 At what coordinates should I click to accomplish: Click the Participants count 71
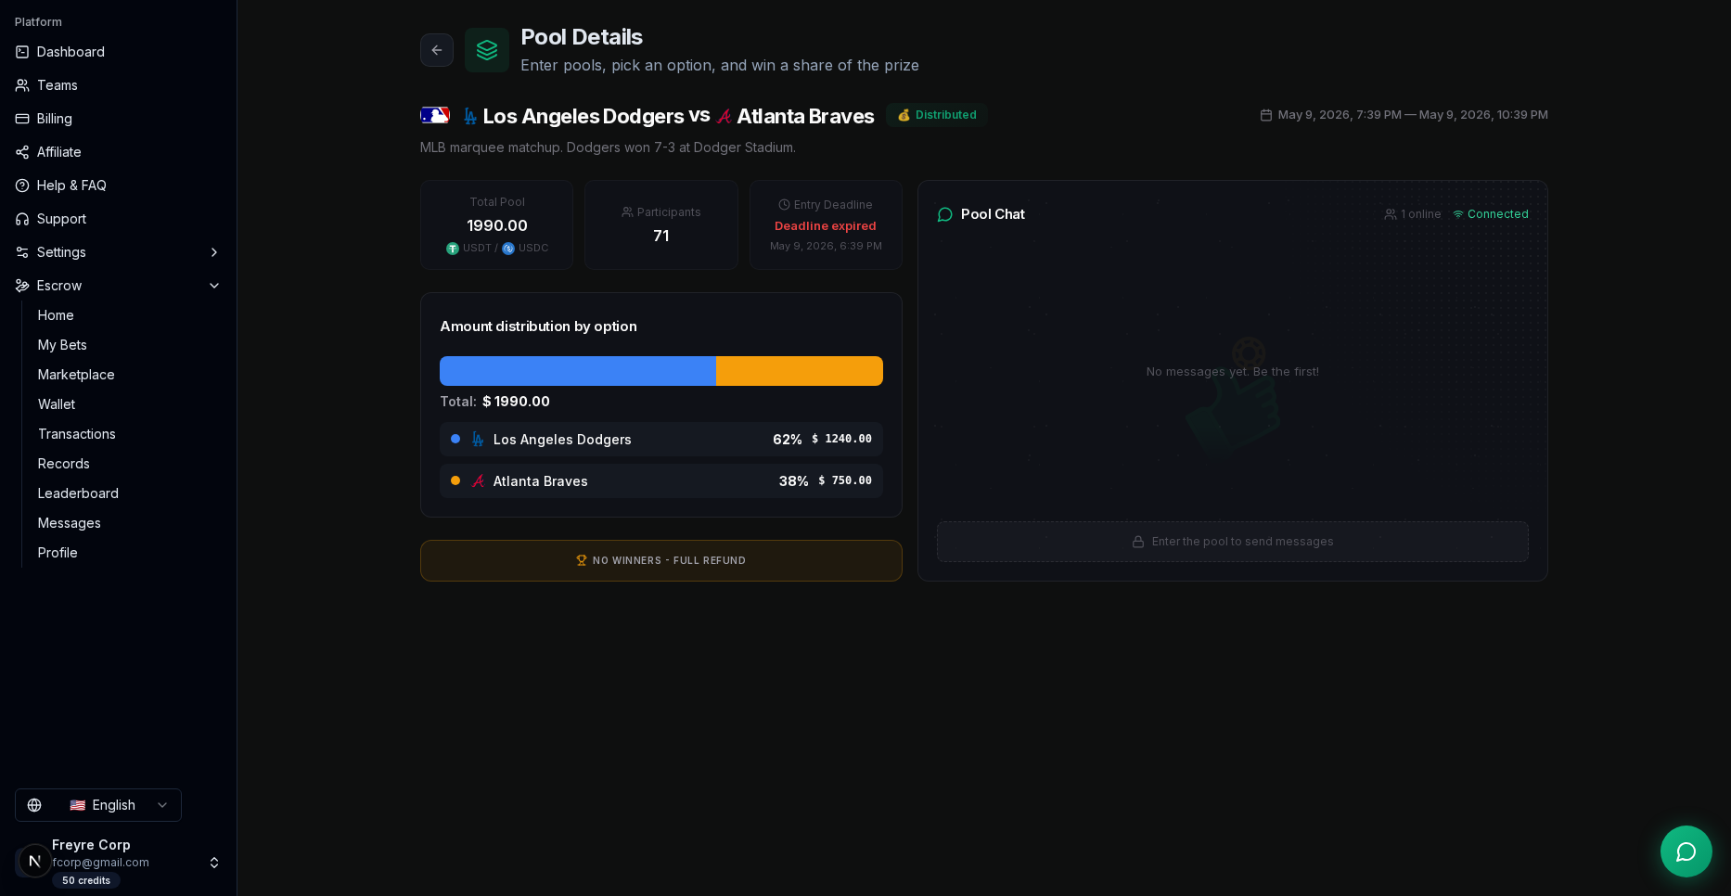coord(661,236)
